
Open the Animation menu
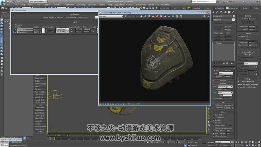click(57, 5)
